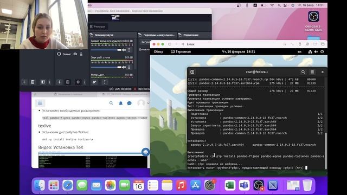This screenshot has width=347, height=195.
Task: Open hamburger menu on the course web page
Action: 40,103
